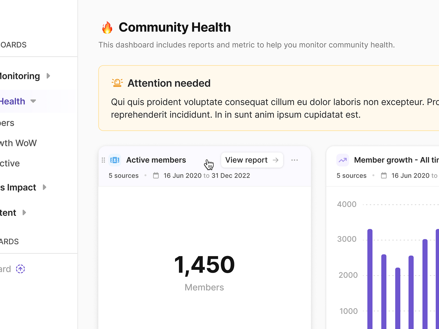This screenshot has width=439, height=329.
Task: Click the calendar icon on the Active members card
Action: (156, 175)
